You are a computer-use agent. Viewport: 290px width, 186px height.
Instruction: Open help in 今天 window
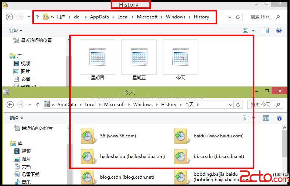click(279, 118)
